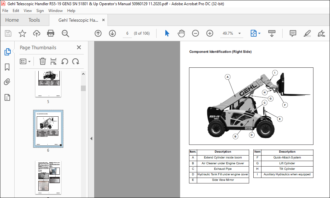Open the Window menu

coord(56,11)
